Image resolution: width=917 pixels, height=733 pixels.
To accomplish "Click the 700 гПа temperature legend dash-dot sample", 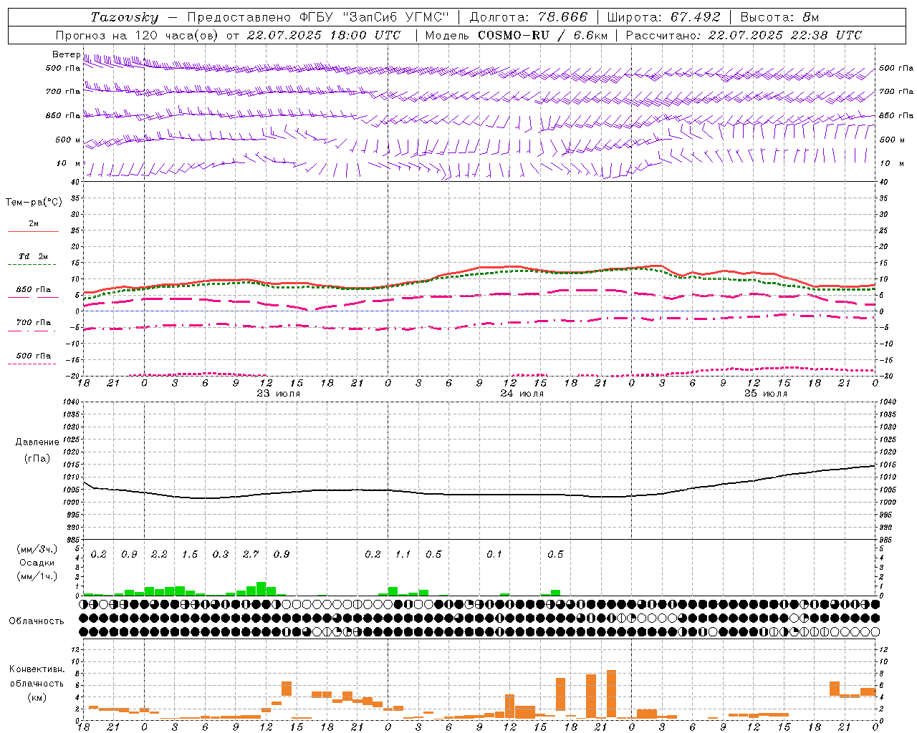I will coord(33,331).
